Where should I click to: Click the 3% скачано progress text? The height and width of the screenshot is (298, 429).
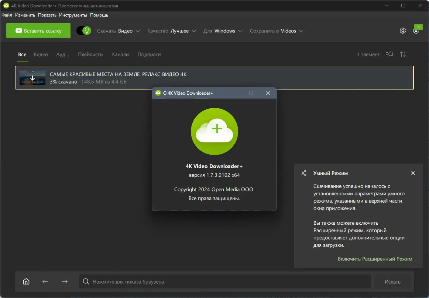[x=64, y=82]
